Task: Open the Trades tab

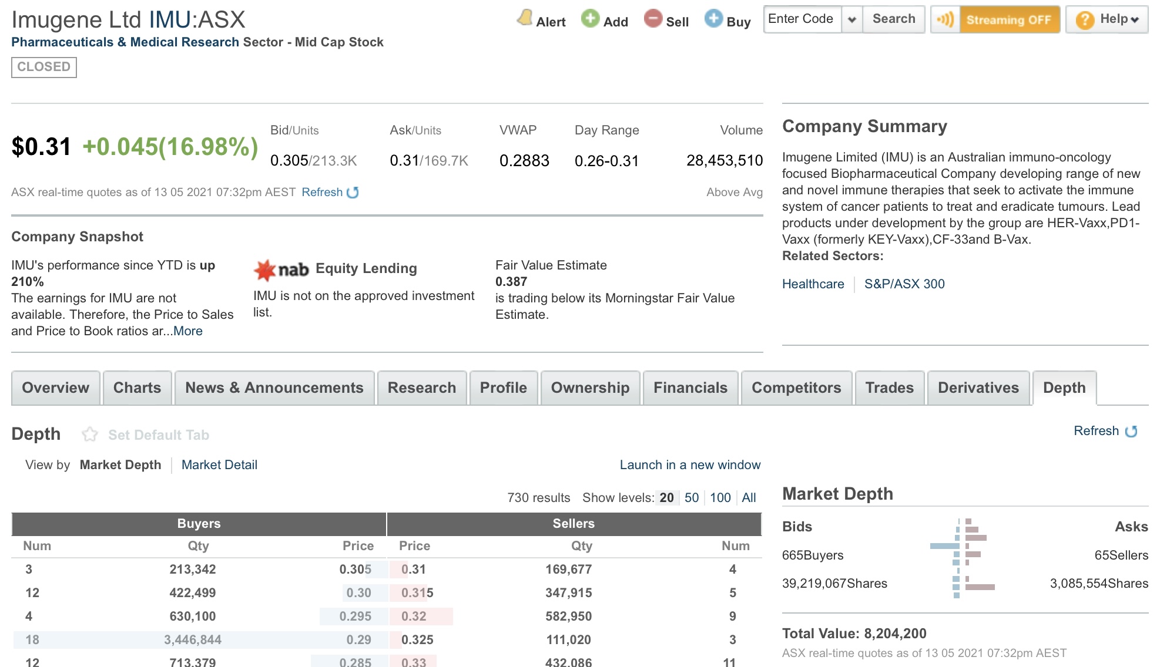Action: point(890,388)
